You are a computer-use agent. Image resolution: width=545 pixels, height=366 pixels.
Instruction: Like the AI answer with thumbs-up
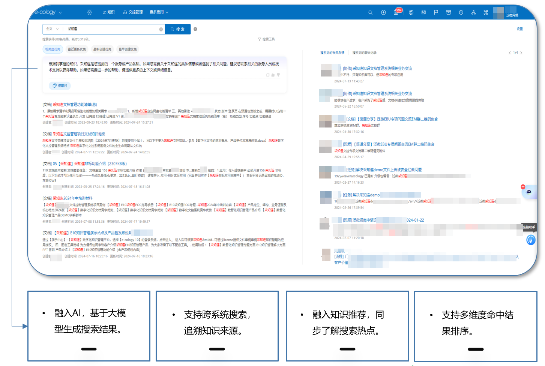(x=273, y=75)
